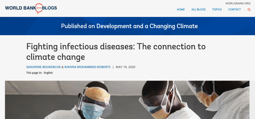The width and height of the screenshot is (255, 119).
Task: Select the CONTACT navigation item
Action: (x=234, y=10)
